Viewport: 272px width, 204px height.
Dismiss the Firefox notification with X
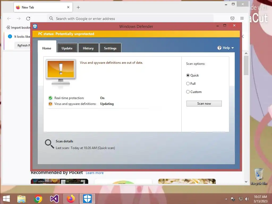[x=243, y=36]
